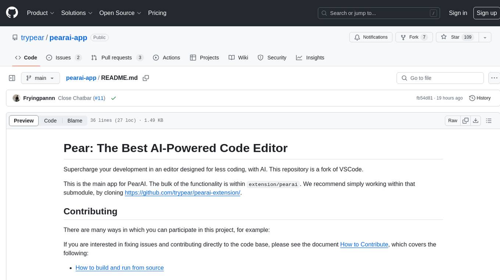
Task: Click the Pull requests count badge 3
Action: coord(140,58)
